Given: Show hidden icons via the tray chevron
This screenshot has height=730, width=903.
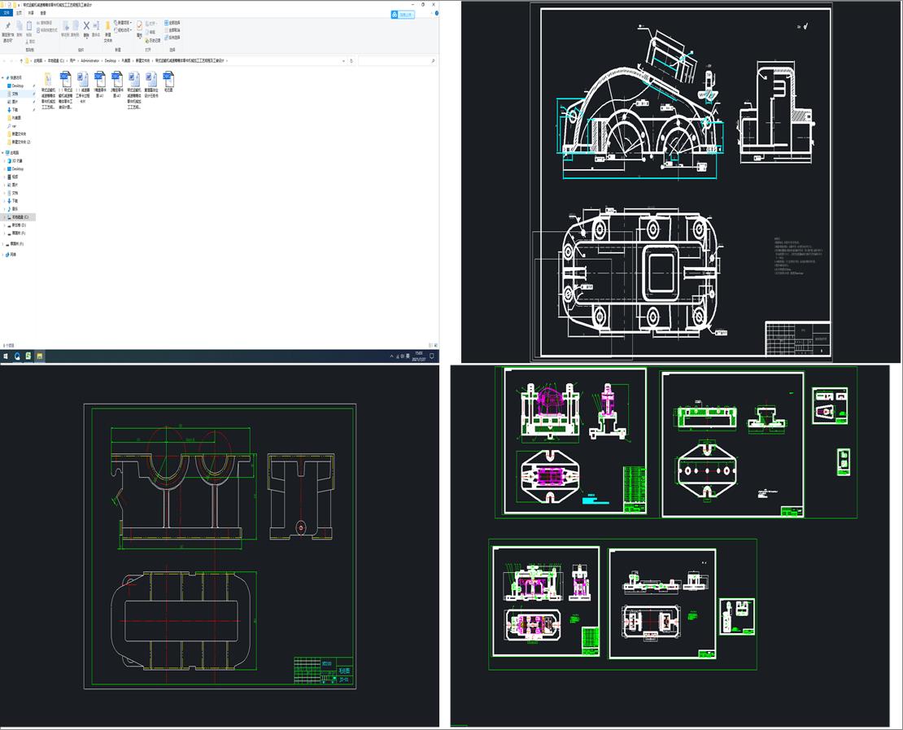Looking at the screenshot, I should click(x=391, y=356).
